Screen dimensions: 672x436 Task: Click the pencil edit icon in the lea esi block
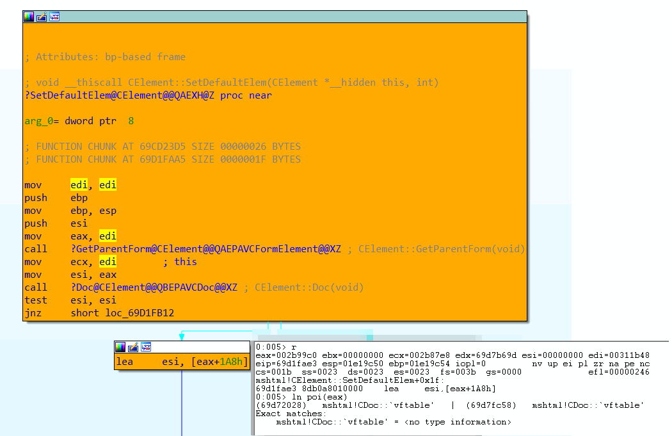[133, 347]
